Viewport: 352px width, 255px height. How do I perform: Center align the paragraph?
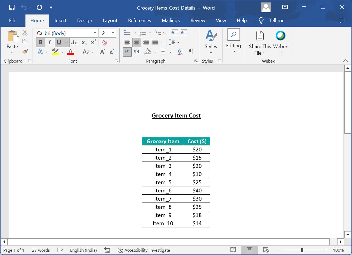click(x=137, y=42)
